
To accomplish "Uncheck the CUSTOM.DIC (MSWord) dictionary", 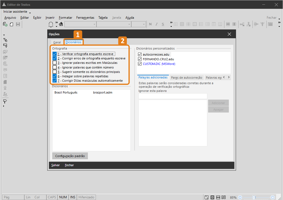I will tap(140, 64).
